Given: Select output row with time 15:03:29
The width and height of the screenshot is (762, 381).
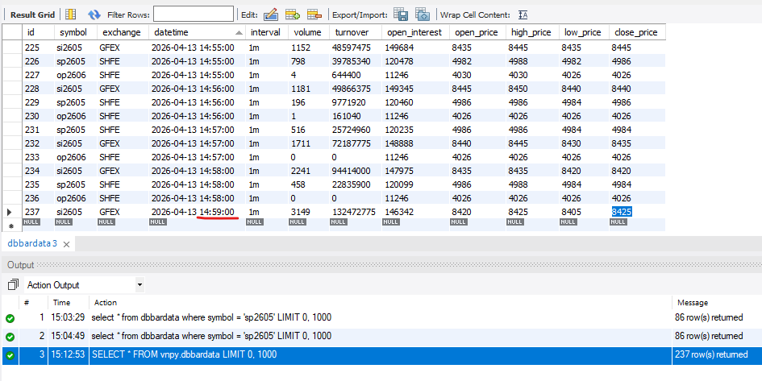Looking at the screenshot, I should click(323, 317).
